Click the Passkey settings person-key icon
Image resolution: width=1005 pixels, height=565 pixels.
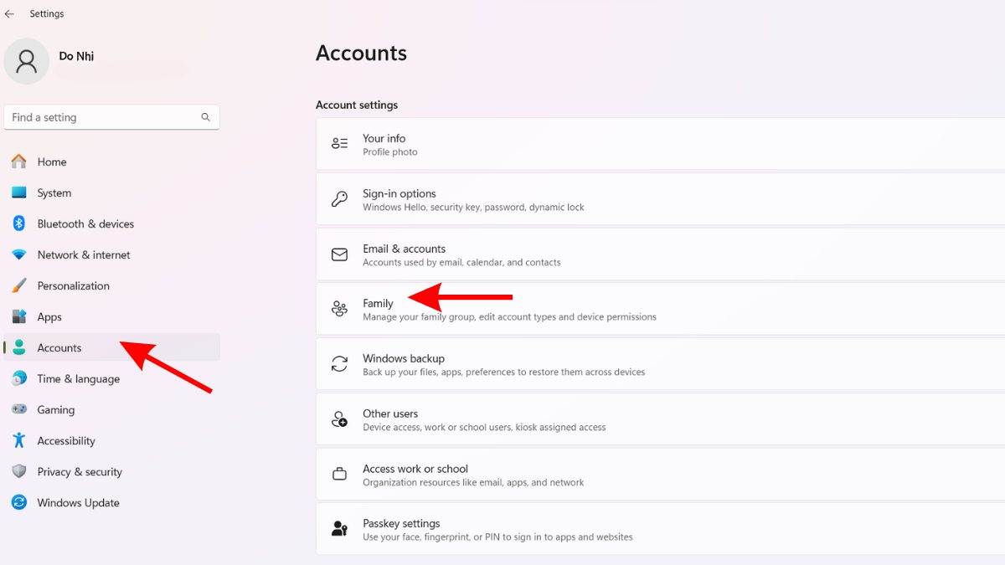pyautogui.click(x=339, y=529)
